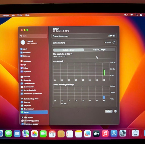145x144 pixels.
Task: Click the Valg... button
Action: tap(109, 111)
